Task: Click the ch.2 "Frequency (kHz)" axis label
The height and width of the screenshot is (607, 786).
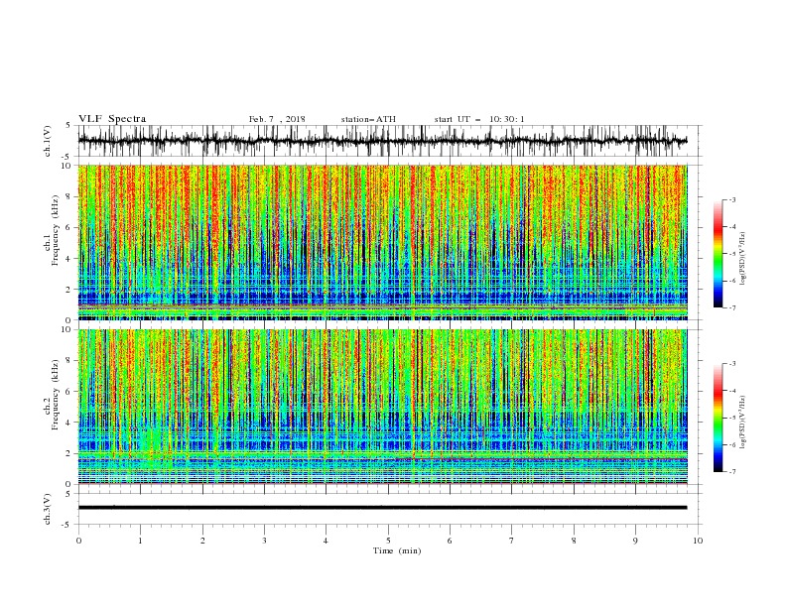Action: pos(56,395)
